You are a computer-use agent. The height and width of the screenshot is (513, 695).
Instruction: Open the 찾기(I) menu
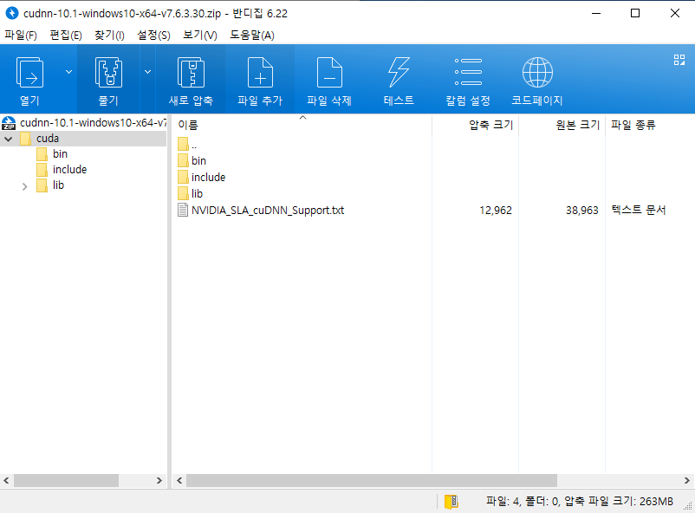pyautogui.click(x=109, y=35)
